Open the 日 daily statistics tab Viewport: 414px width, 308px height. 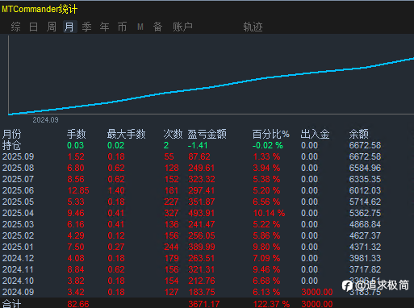pos(33,27)
